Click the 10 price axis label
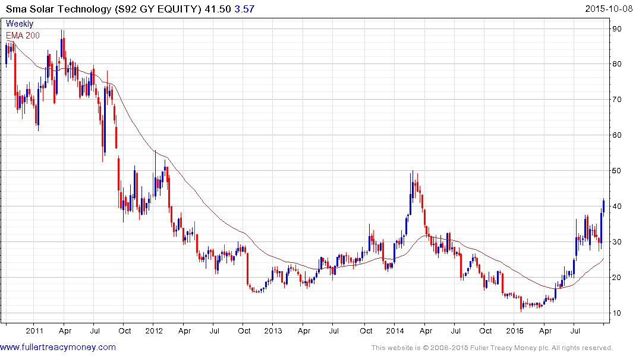The height and width of the screenshot is (356, 639). (617, 313)
